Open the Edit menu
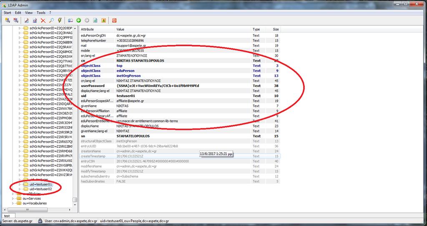Screen dimensions: 427x226 click(x=18, y=12)
